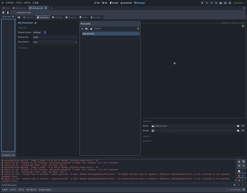Pause the running project
247x193 pixels.
[207, 3]
